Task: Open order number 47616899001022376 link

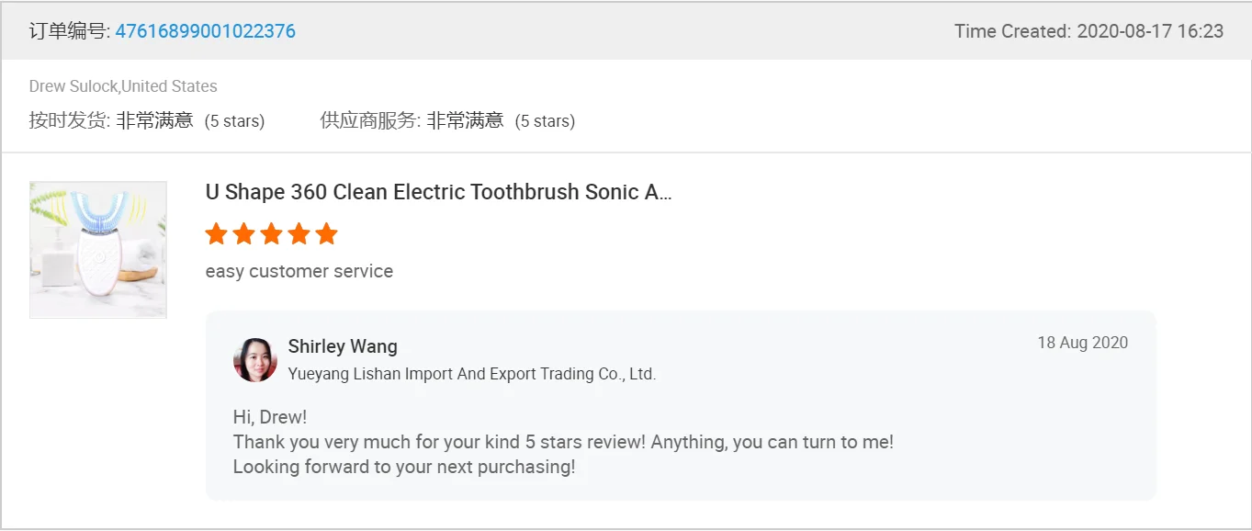Action: [205, 31]
